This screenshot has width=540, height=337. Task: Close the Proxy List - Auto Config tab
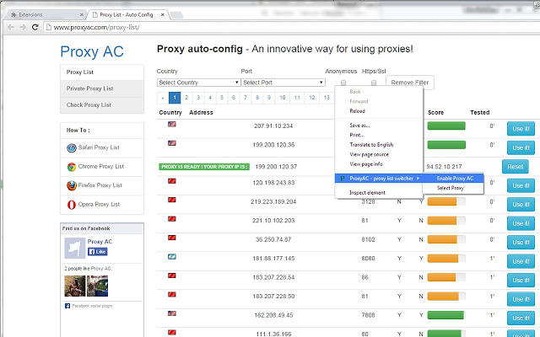click(163, 15)
